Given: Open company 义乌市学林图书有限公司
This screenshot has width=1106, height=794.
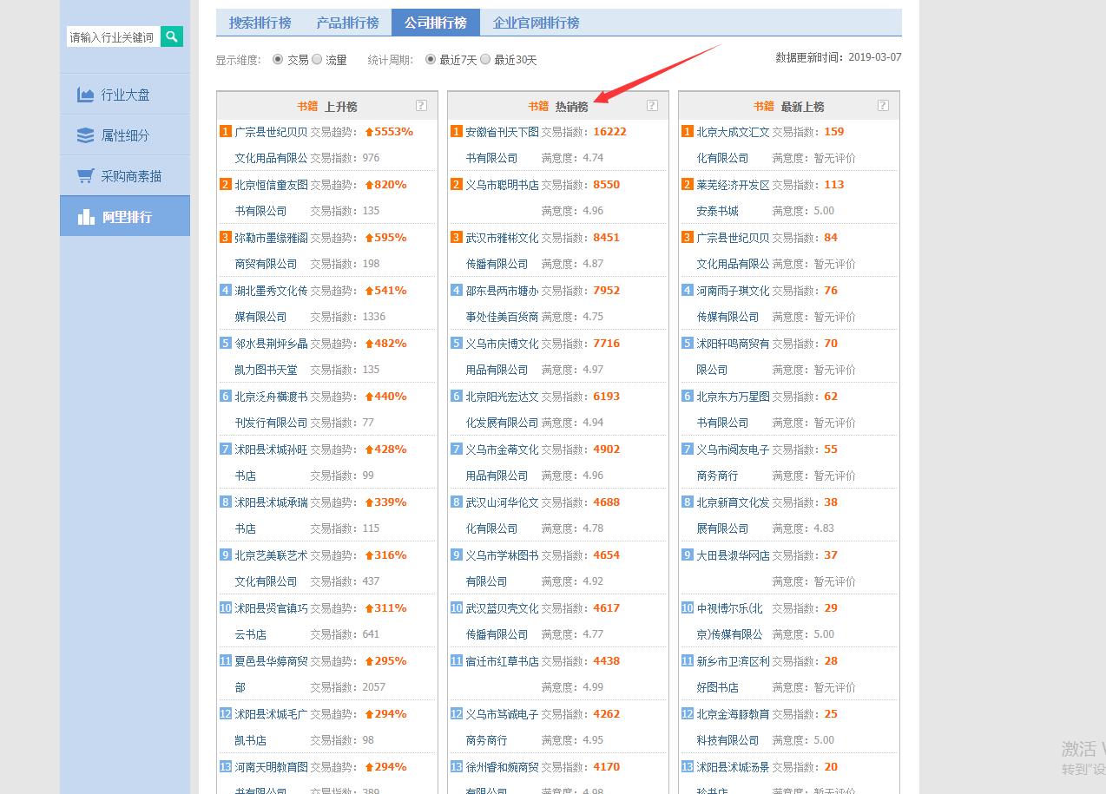Looking at the screenshot, I should pos(502,568).
